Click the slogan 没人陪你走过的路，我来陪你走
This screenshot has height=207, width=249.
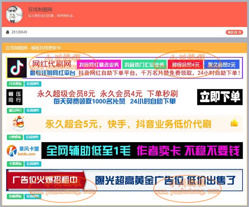coord(51,16)
